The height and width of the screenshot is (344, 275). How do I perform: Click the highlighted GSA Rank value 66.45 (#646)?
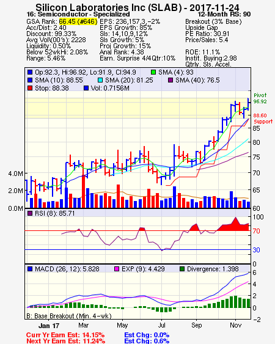point(78,21)
